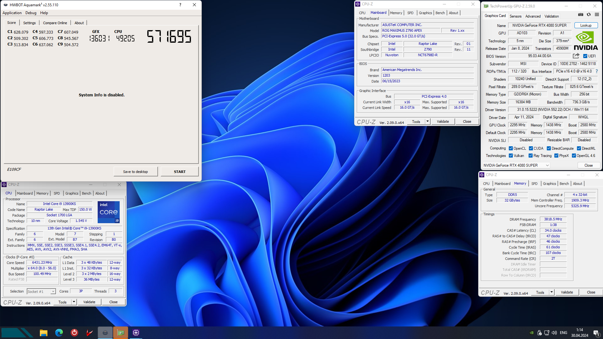Toggle the UEFI checkbox in GPU-Z

[585, 56]
